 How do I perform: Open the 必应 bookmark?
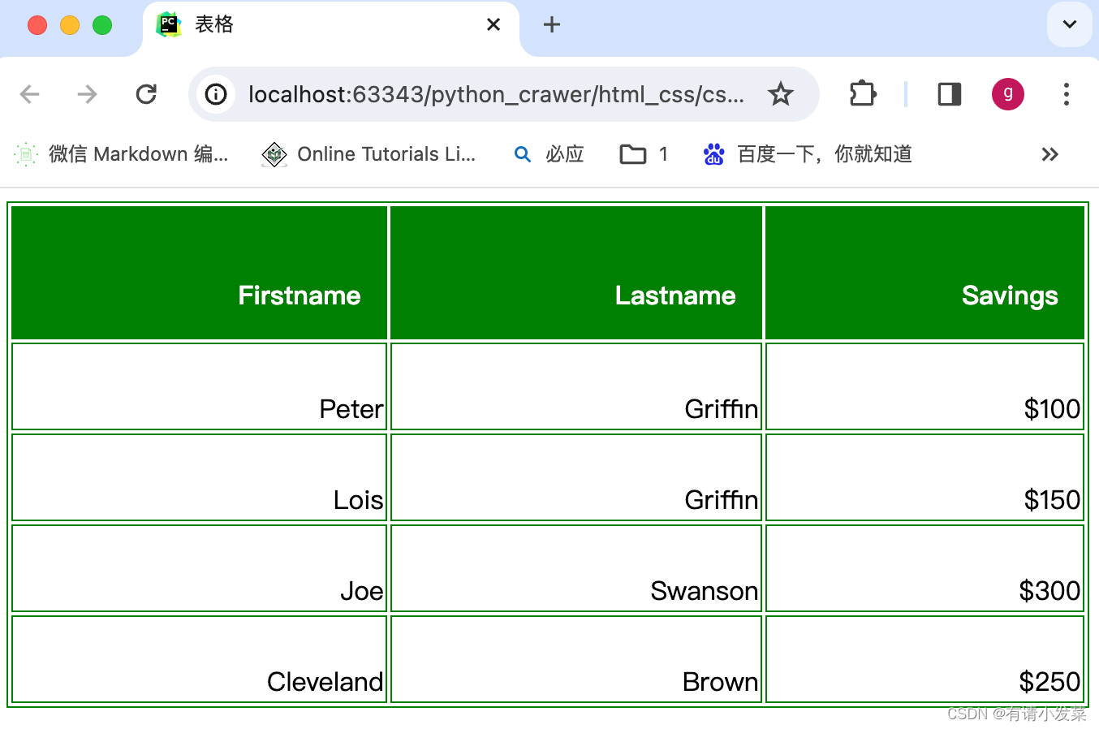549,154
